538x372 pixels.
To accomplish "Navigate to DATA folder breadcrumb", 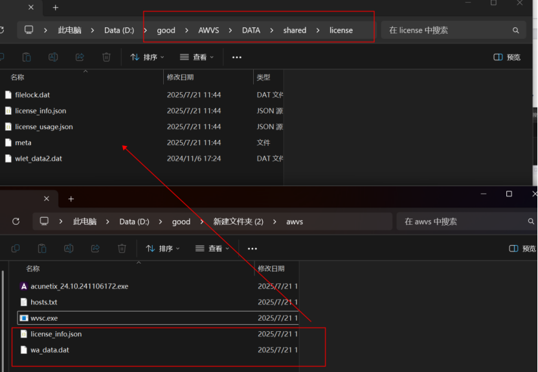I will [251, 30].
